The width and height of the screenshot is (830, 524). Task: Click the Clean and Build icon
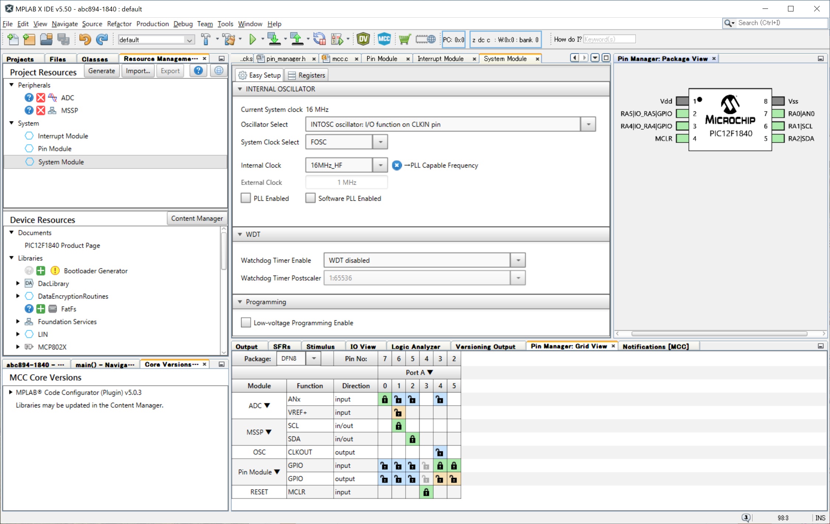pos(229,39)
